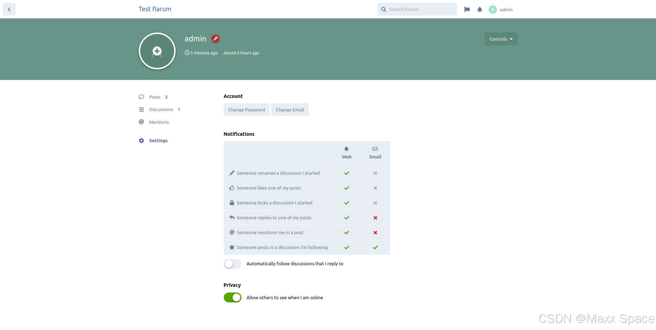Open the notifications bell in header

tap(480, 10)
